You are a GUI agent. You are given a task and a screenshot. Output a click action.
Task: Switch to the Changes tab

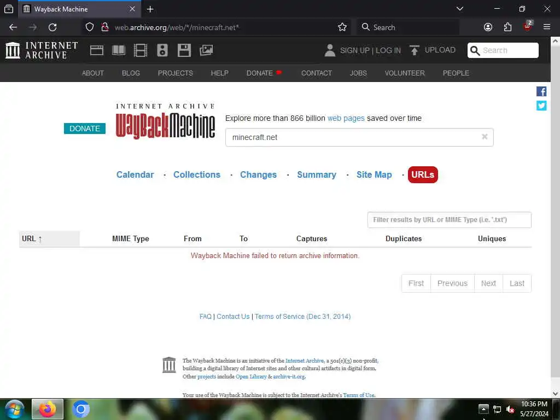pyautogui.click(x=258, y=174)
